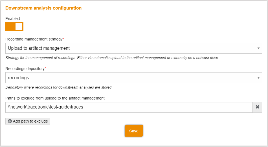The height and width of the screenshot is (147, 268).
Task: Click into the excluded path input field
Action: 129,107
